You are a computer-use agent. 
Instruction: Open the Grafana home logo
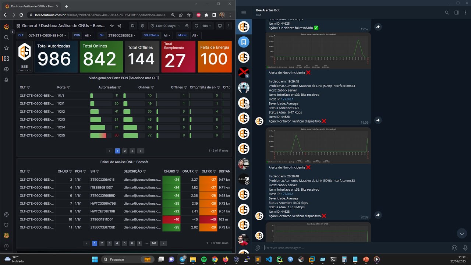click(x=6, y=27)
